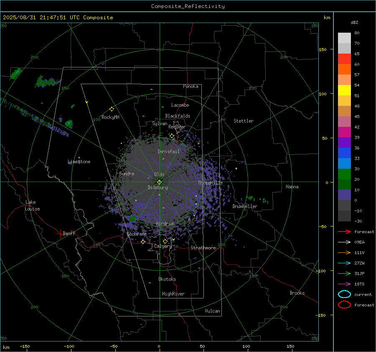376x352 pixels.
Task: Click the RockyMH label
Action: click(110, 117)
